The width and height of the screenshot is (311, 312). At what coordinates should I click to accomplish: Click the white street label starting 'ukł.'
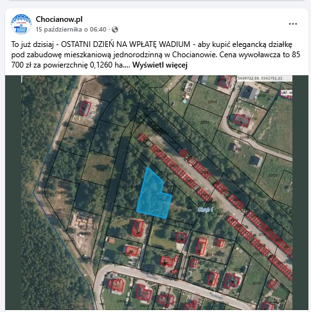tap(287, 93)
